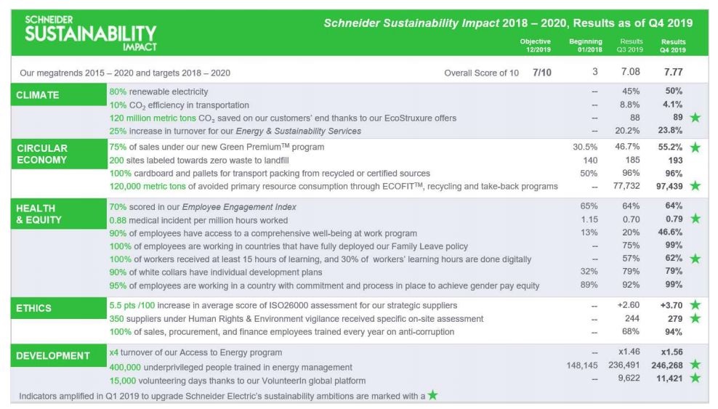Image resolution: width=718 pixels, height=409 pixels.
Task: Click the Schneider Sustainability Impact logo
Action: click(x=91, y=33)
